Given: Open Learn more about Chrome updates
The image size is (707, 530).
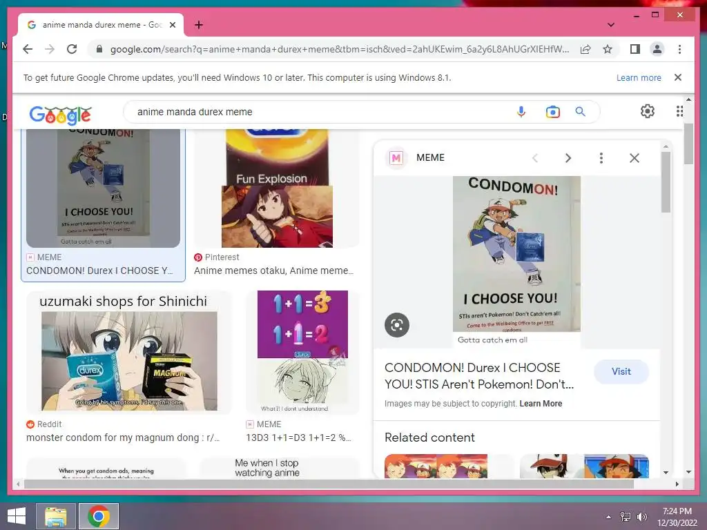Looking at the screenshot, I should 639,77.
